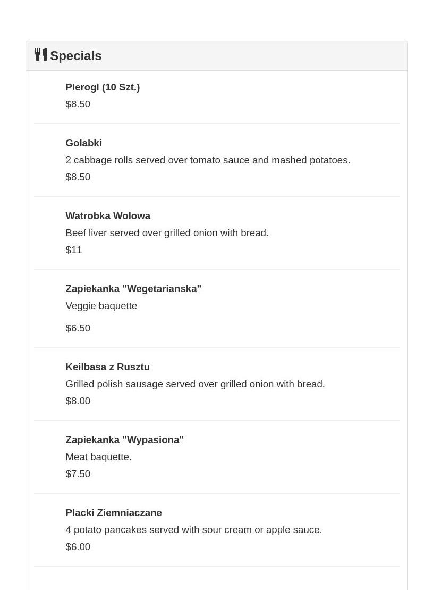The image size is (433, 590).
Task: Open the Golabki menu item
Action: tap(83, 143)
